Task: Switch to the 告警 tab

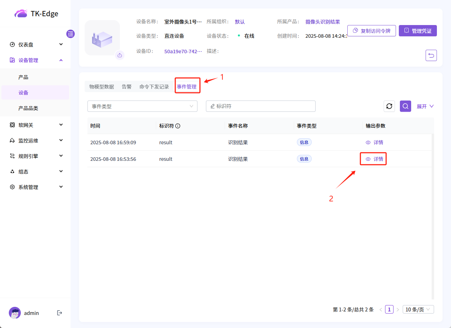Action: (127, 87)
